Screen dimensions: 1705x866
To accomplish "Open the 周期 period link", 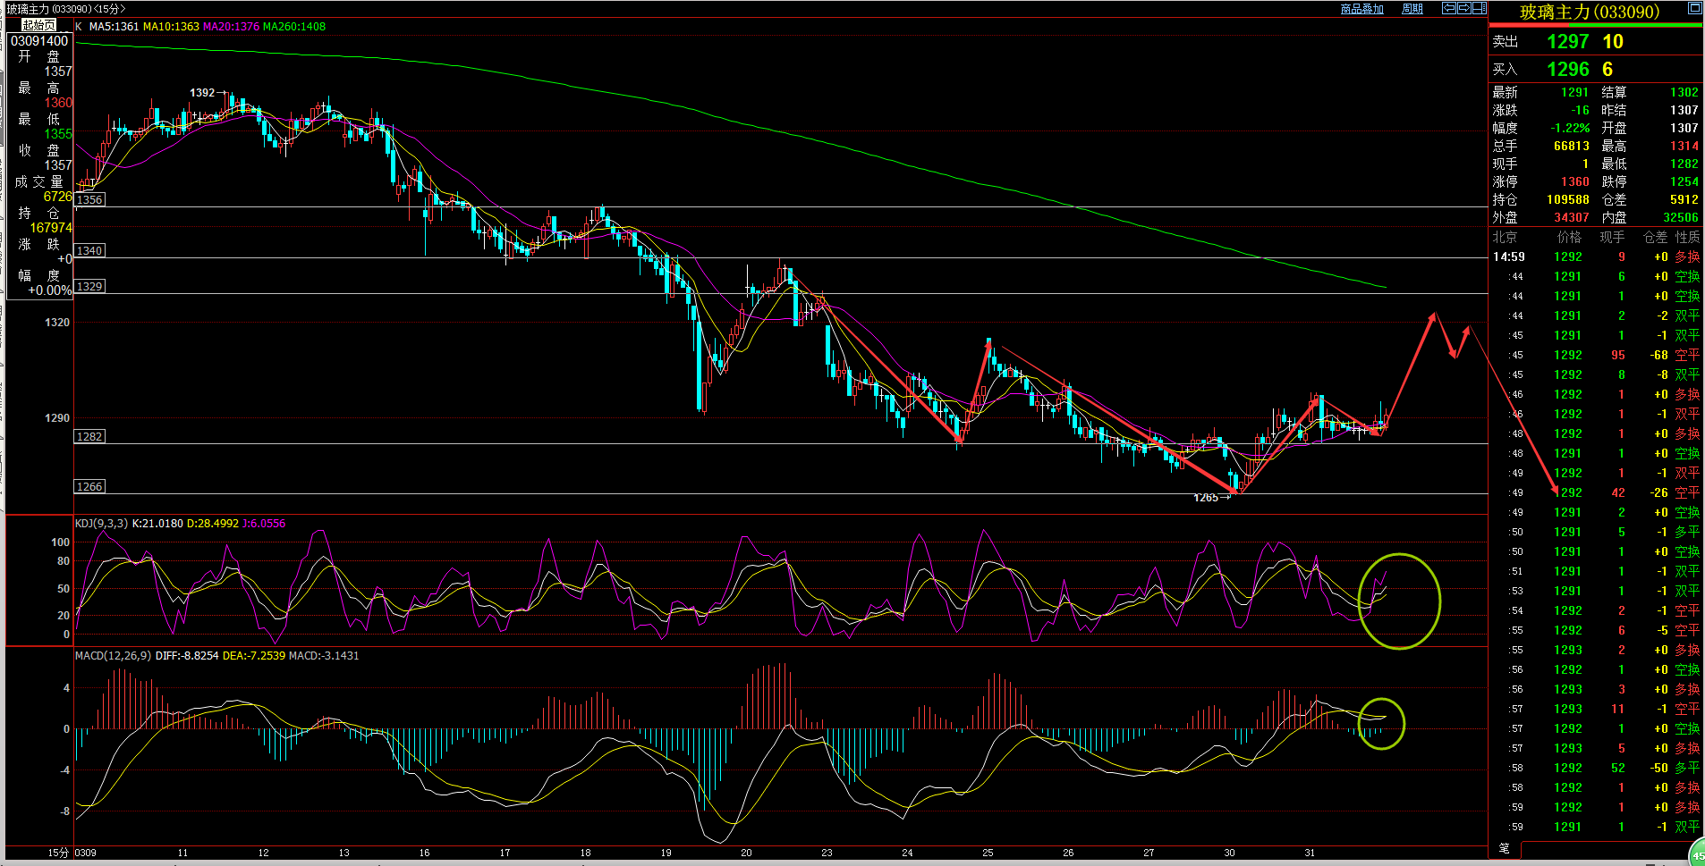I will (1412, 9).
